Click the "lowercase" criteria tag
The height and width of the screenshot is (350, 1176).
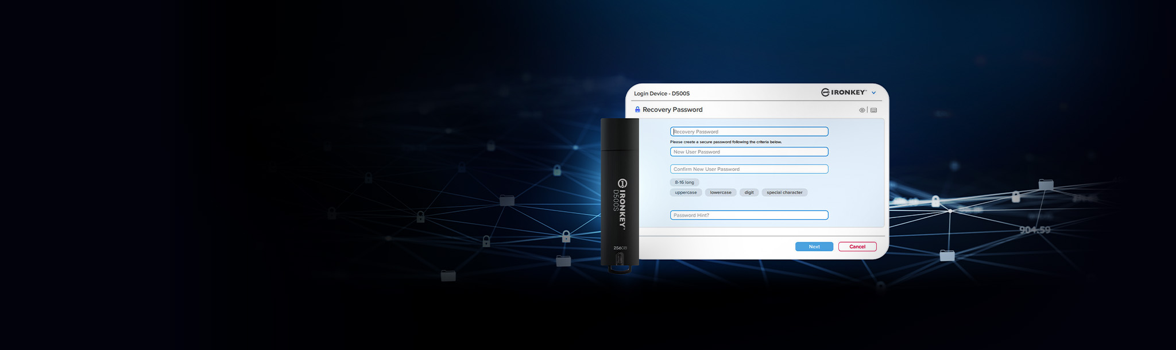720,193
